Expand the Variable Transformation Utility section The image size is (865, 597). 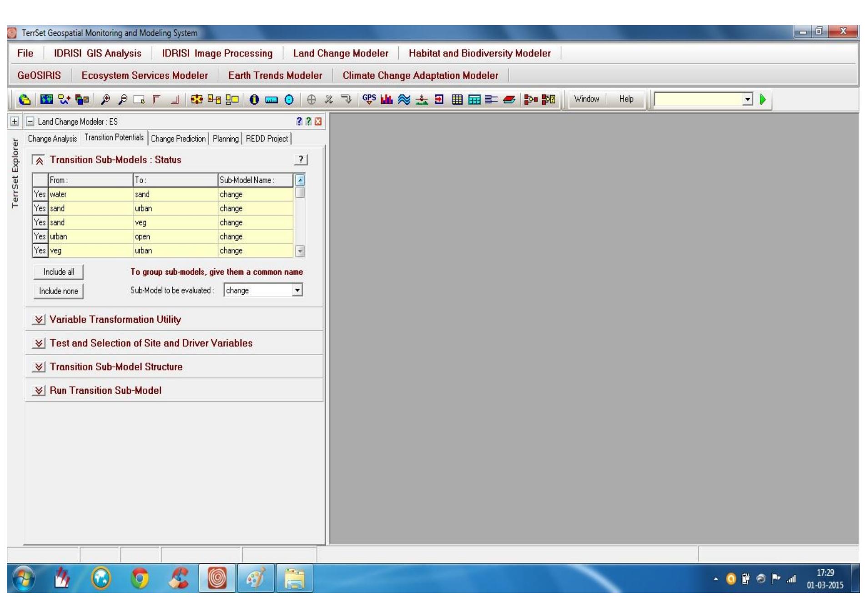tap(39, 320)
